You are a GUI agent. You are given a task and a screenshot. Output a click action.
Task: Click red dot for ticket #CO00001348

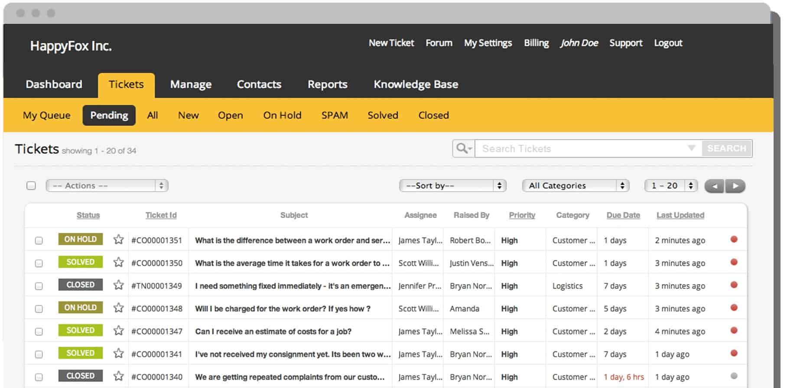tap(734, 308)
